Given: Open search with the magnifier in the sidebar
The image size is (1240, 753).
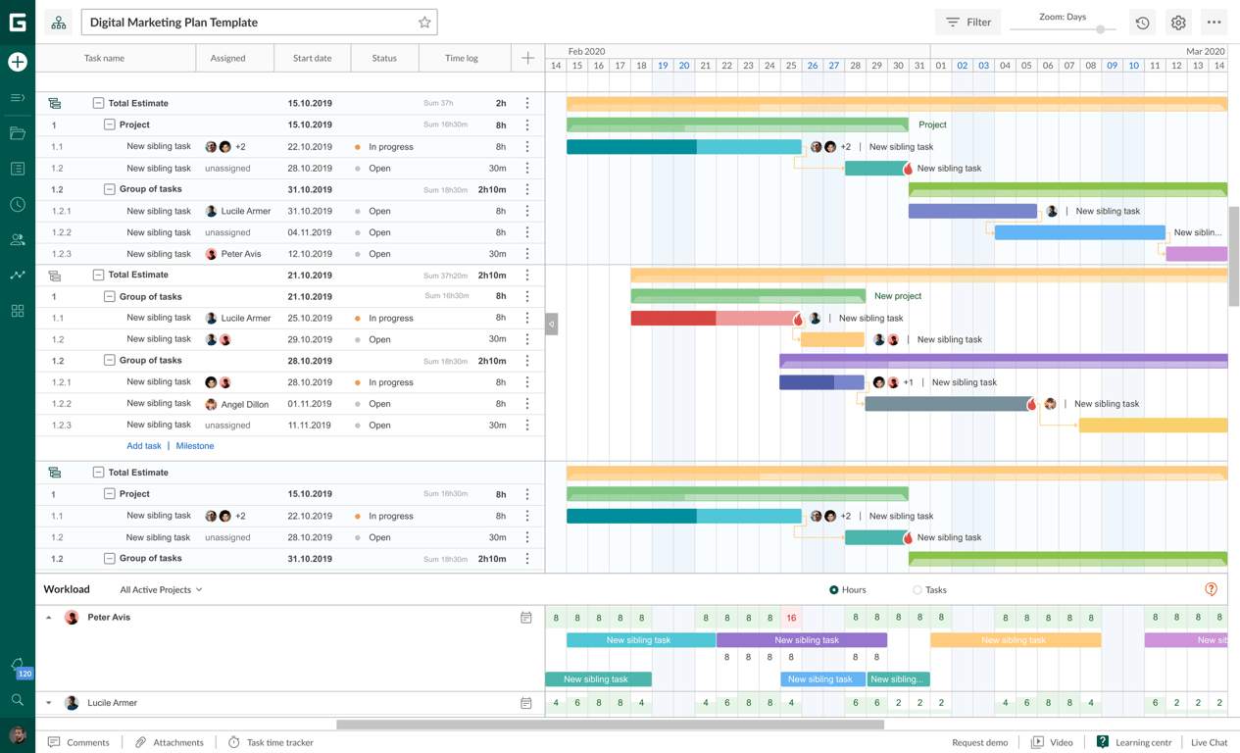Looking at the screenshot, I should click(x=19, y=700).
